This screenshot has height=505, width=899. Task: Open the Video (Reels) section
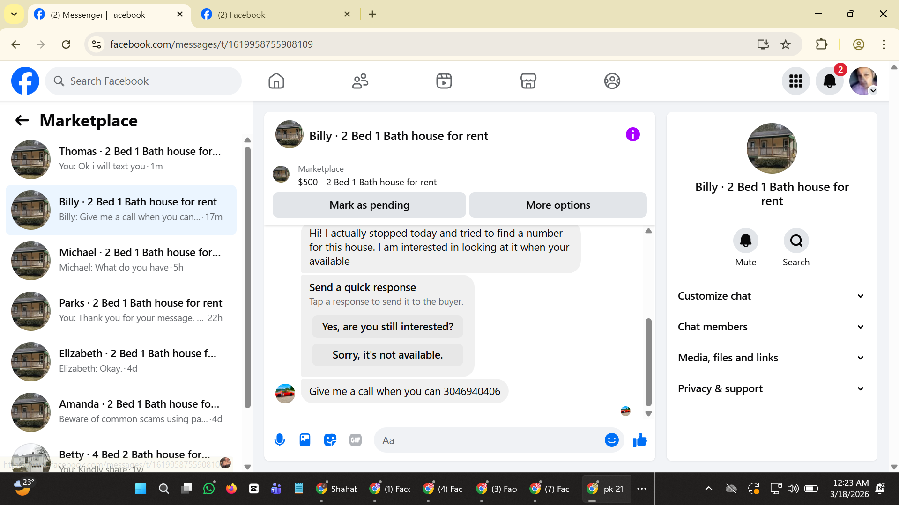click(x=444, y=81)
